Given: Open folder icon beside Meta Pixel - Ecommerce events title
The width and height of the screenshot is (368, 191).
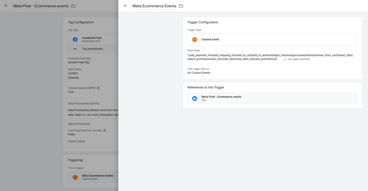Looking at the screenshot, I should click(73, 6).
